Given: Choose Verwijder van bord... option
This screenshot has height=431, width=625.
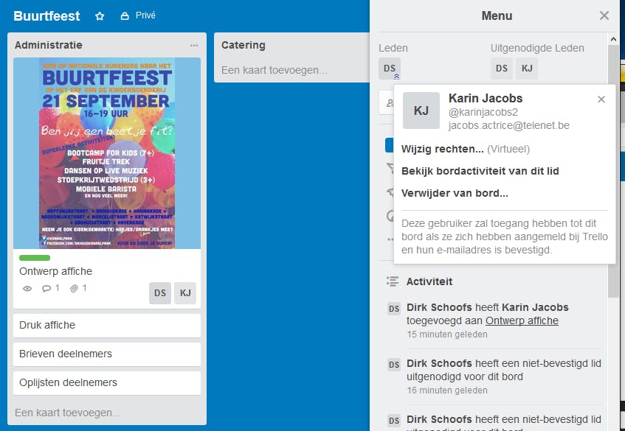Looking at the screenshot, I should point(455,194).
